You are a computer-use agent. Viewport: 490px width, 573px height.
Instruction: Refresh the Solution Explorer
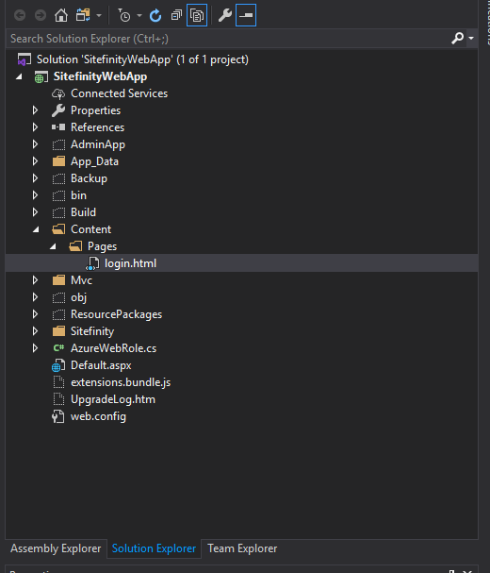[x=155, y=15]
